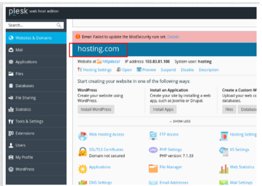Viewport: 262px width, 186px height.
Task: Open Tools & Settings sidebar item
Action: point(29,121)
